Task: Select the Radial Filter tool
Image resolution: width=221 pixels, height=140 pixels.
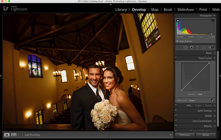Action: pos(204,47)
